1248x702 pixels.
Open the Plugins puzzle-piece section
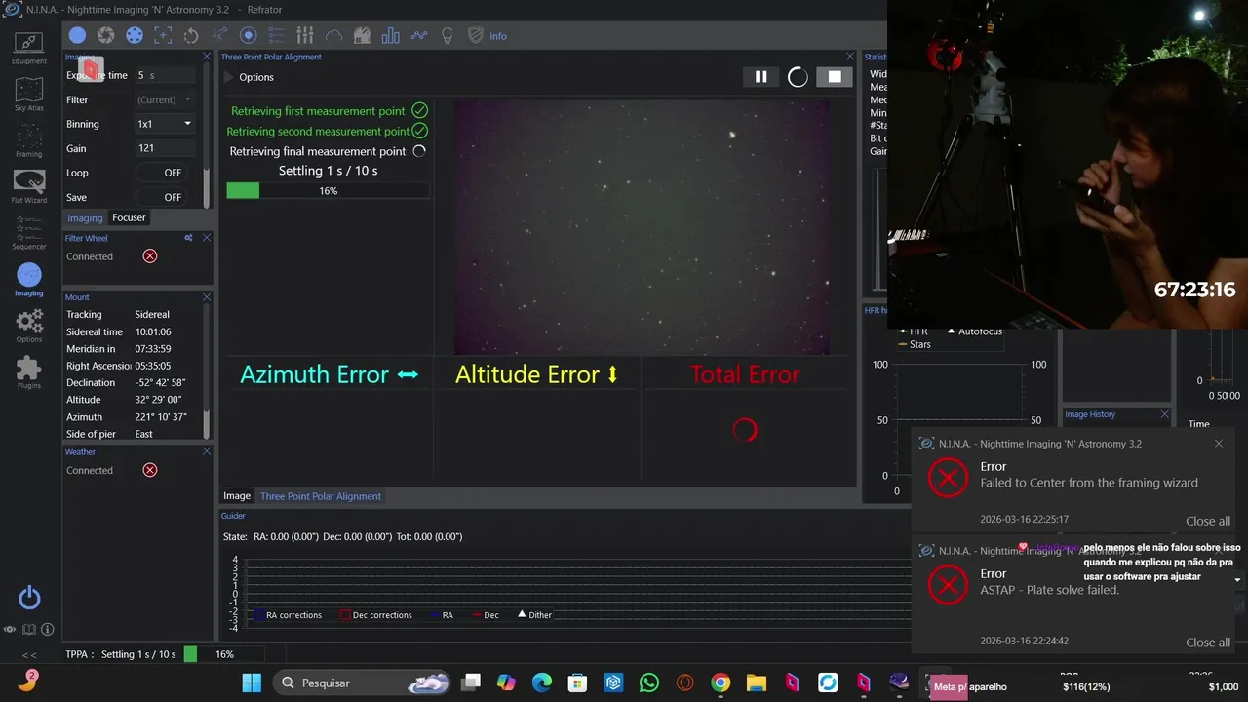(29, 371)
